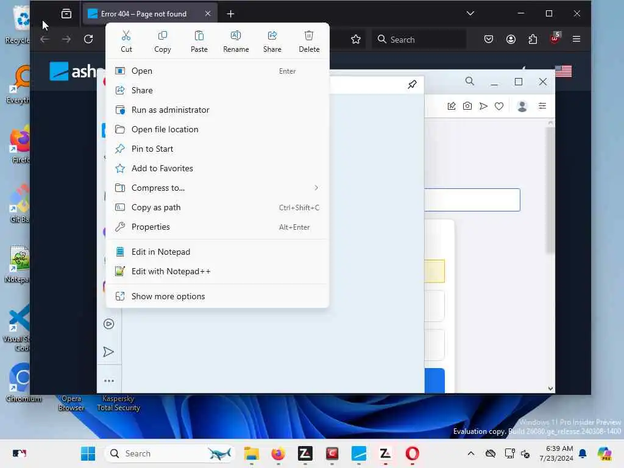Click the blue-outlined input field in Opera

click(472, 200)
